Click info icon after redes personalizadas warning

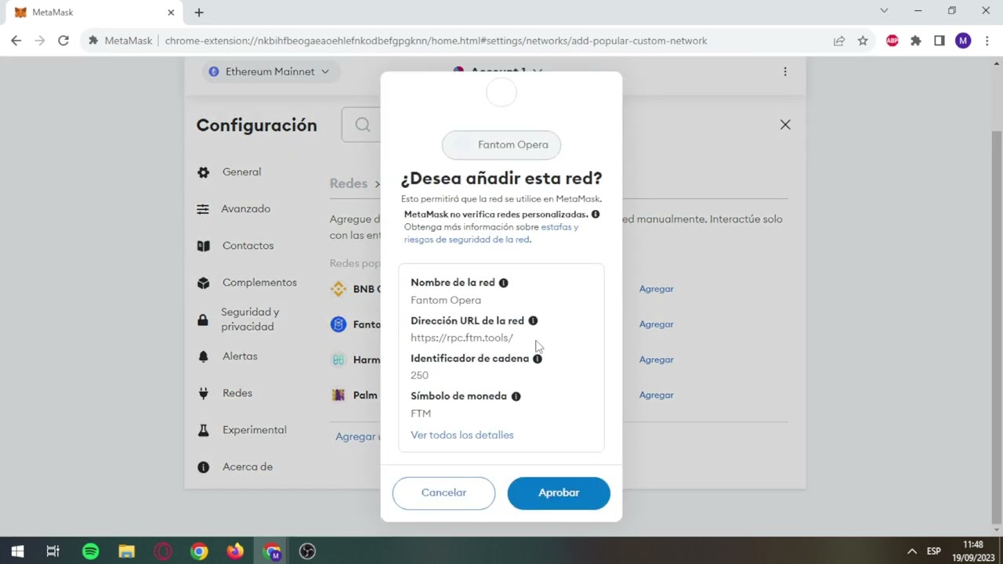point(596,214)
